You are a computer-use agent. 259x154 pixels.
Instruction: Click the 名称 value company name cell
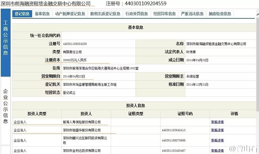tap(216, 44)
